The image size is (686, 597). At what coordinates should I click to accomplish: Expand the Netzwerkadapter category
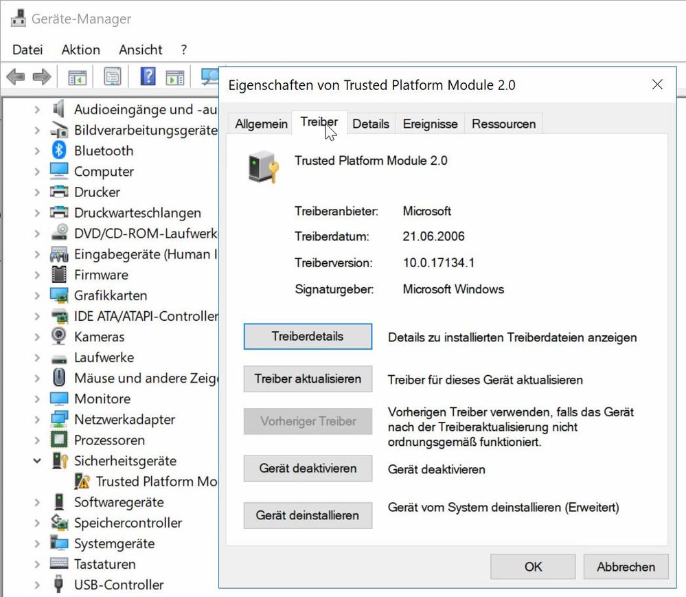click(x=37, y=419)
